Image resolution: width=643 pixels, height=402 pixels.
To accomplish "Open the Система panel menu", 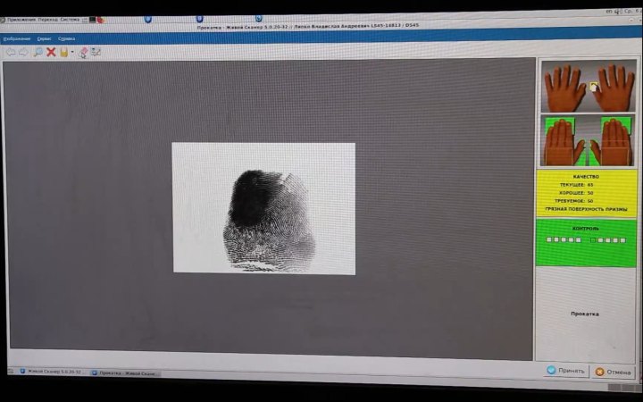I will coord(70,19).
